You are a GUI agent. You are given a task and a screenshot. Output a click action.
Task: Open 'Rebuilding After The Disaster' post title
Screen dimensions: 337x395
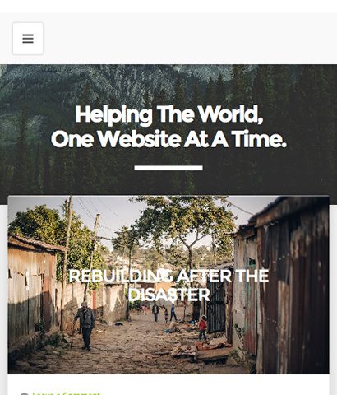(168, 286)
